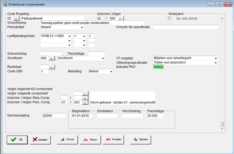This screenshot has width=234, height=154.
Task: Open the Runtotaal lookup ellipsis button
Action: 52,67
